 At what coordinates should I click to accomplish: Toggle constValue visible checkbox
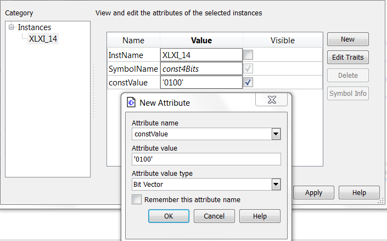(x=248, y=82)
